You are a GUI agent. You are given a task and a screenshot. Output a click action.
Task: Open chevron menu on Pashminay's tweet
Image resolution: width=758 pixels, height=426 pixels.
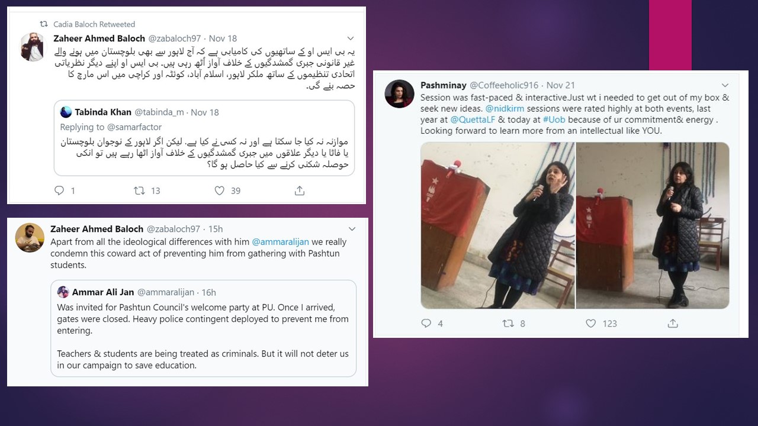click(x=725, y=86)
